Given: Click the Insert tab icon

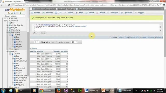Looking at the screenshot, I should coord(77,13).
